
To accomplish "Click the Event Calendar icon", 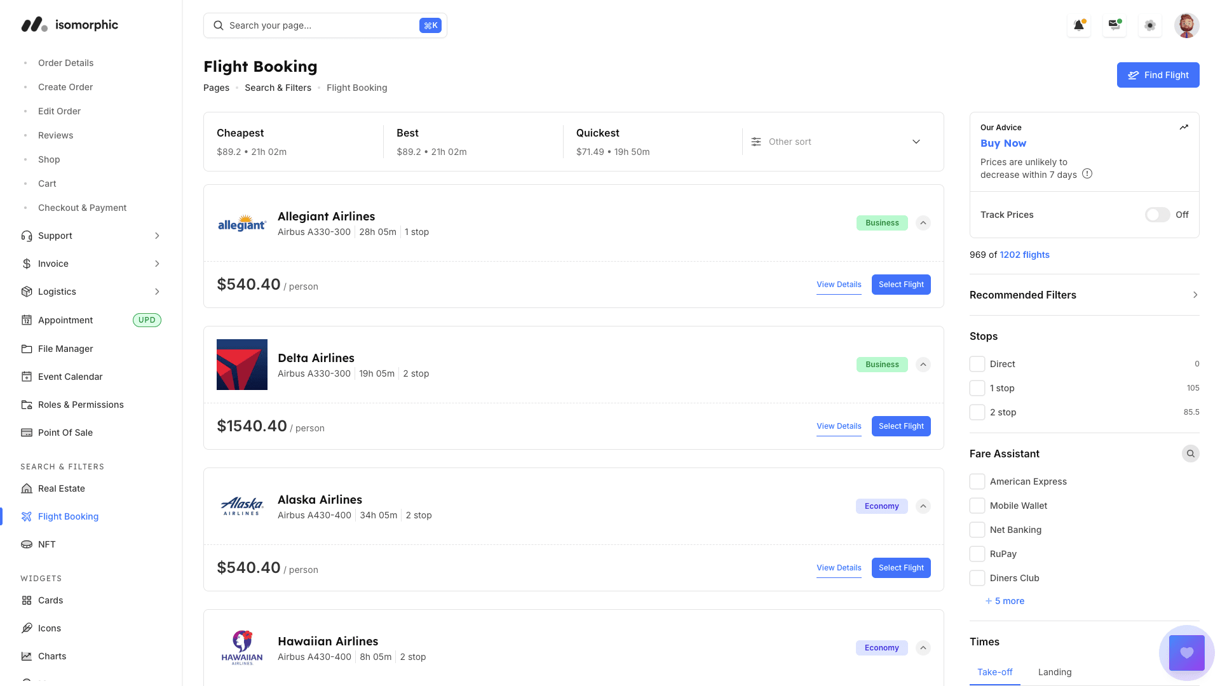I will point(27,377).
